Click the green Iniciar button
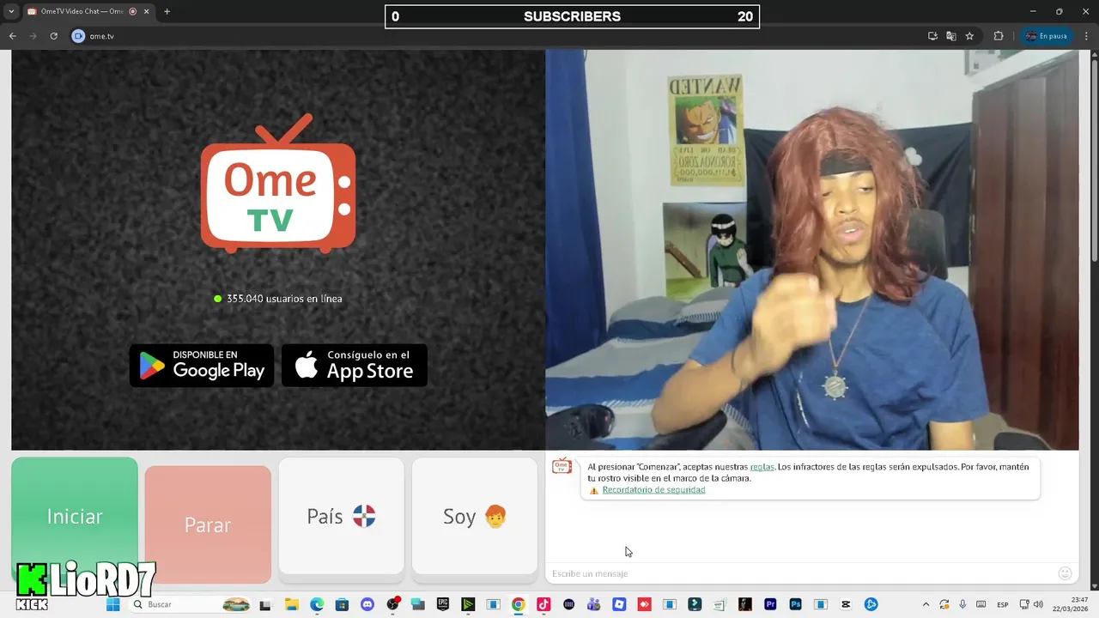 75,517
